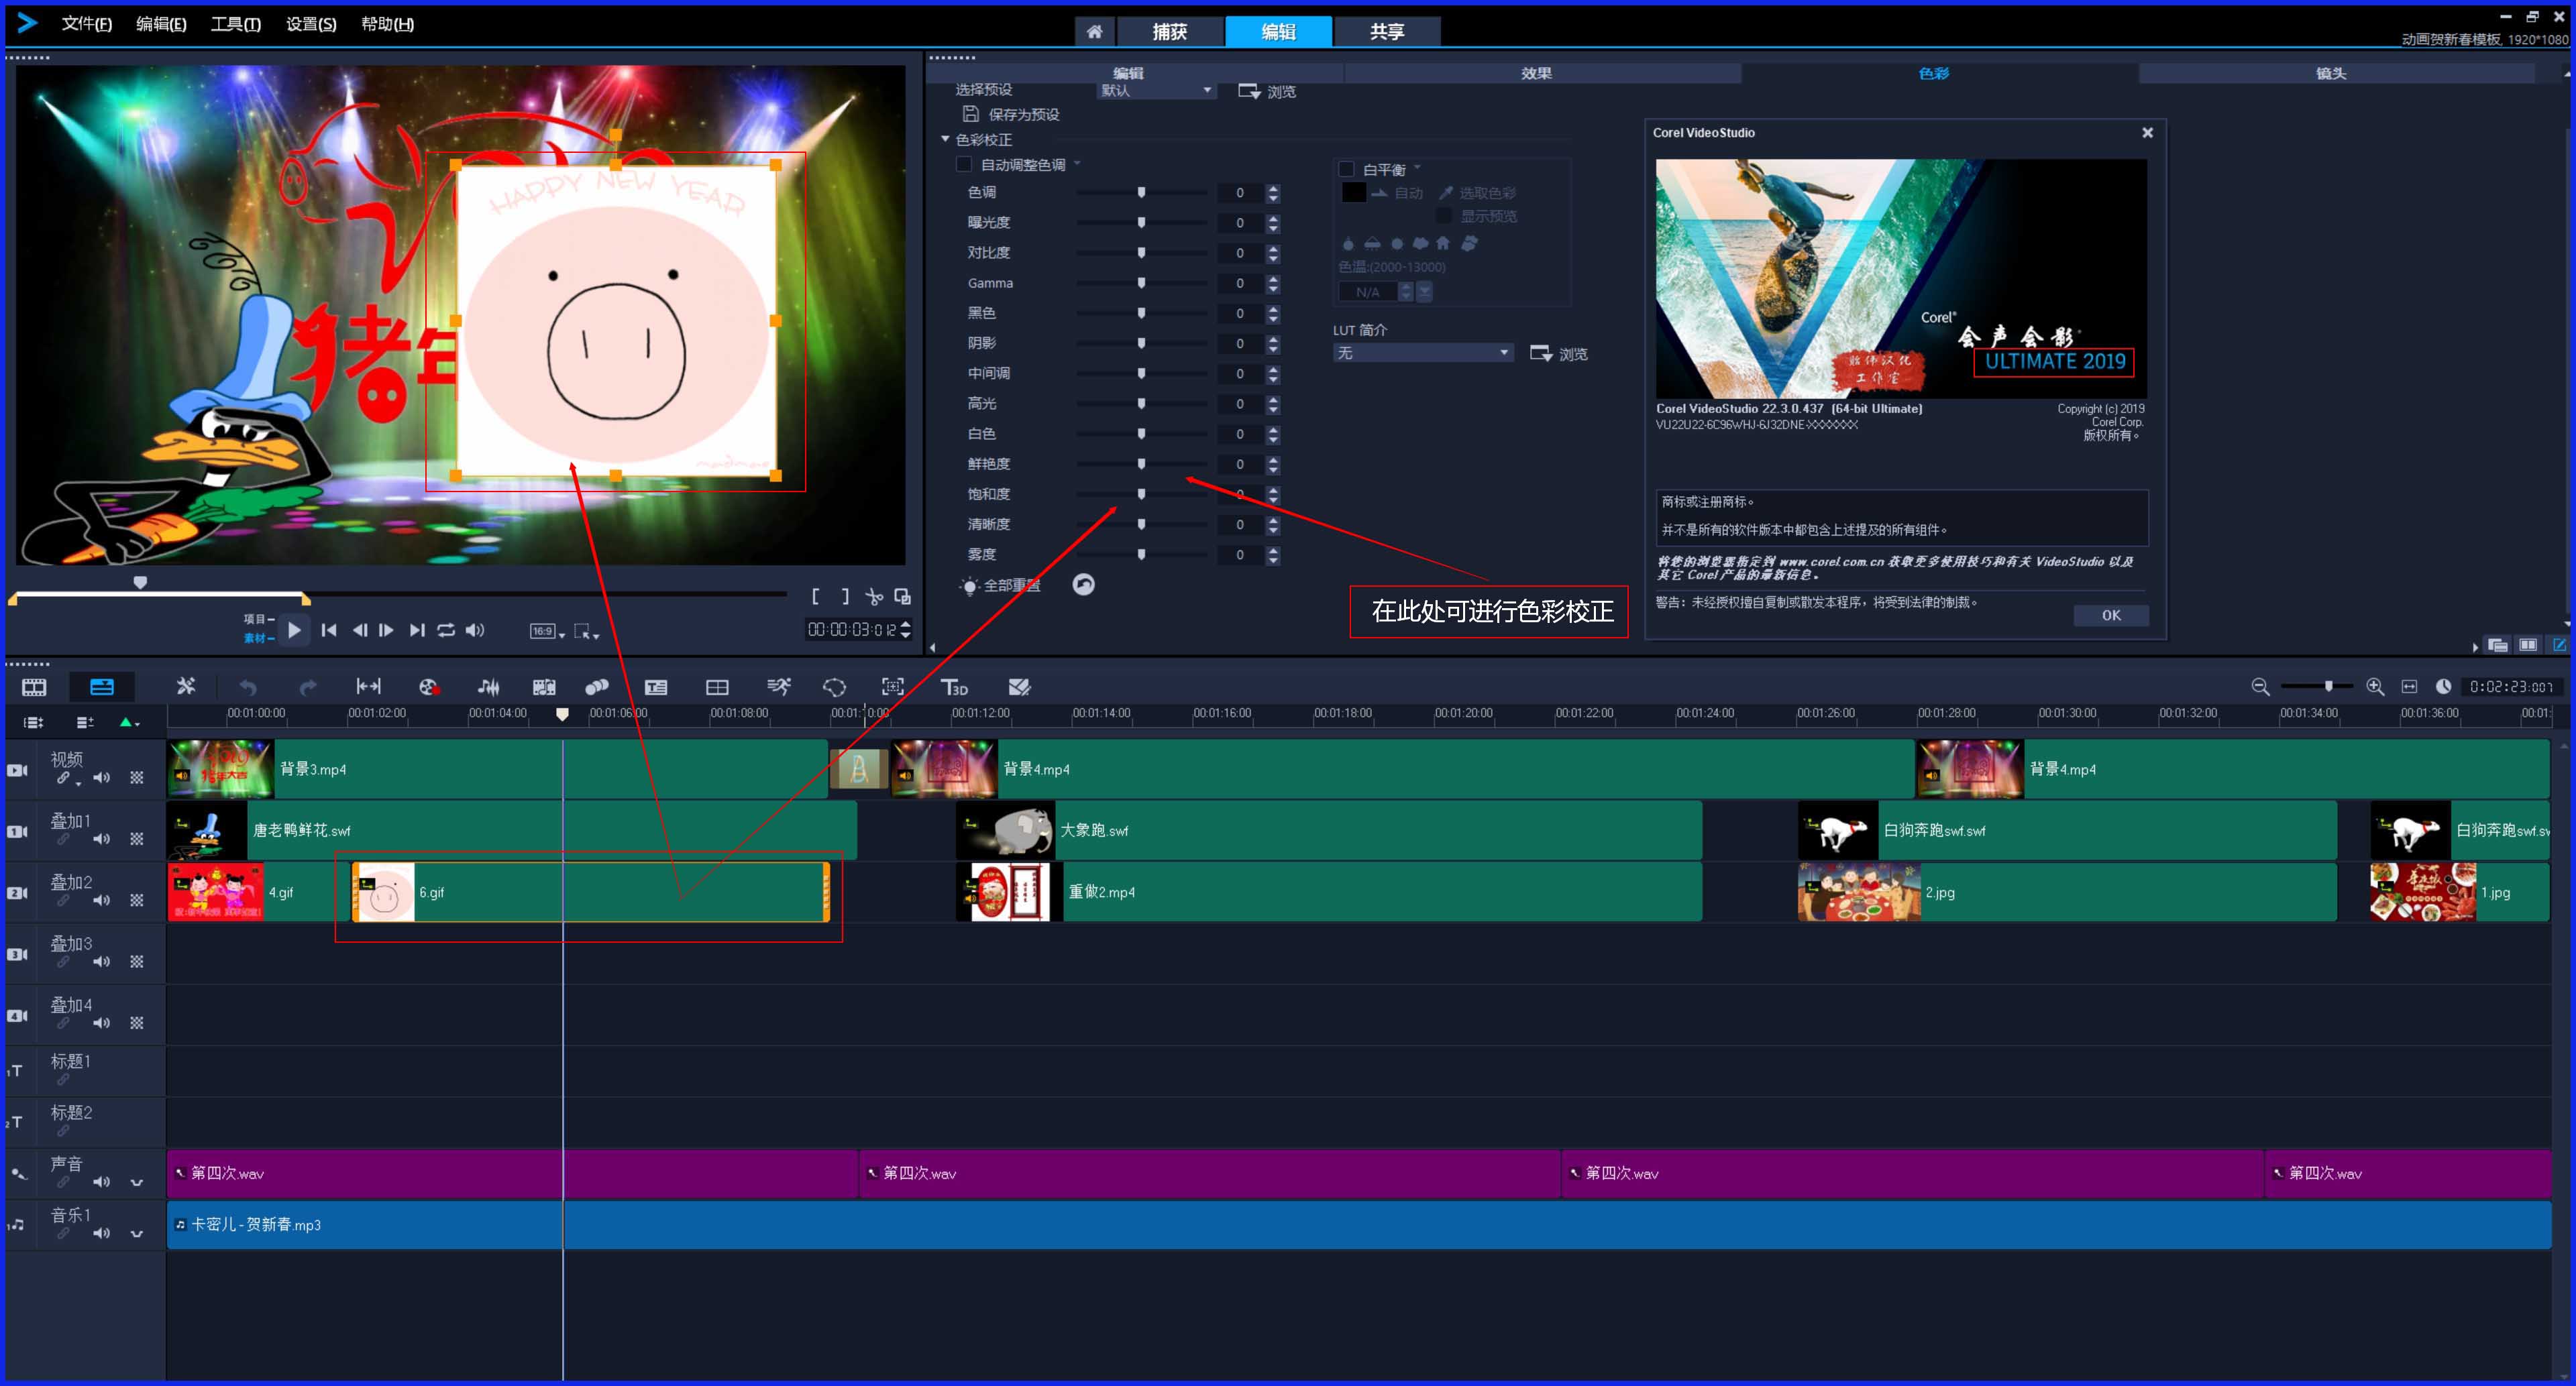Step to the previous frame
Image resolution: width=2576 pixels, height=1386 pixels.
pos(360,630)
